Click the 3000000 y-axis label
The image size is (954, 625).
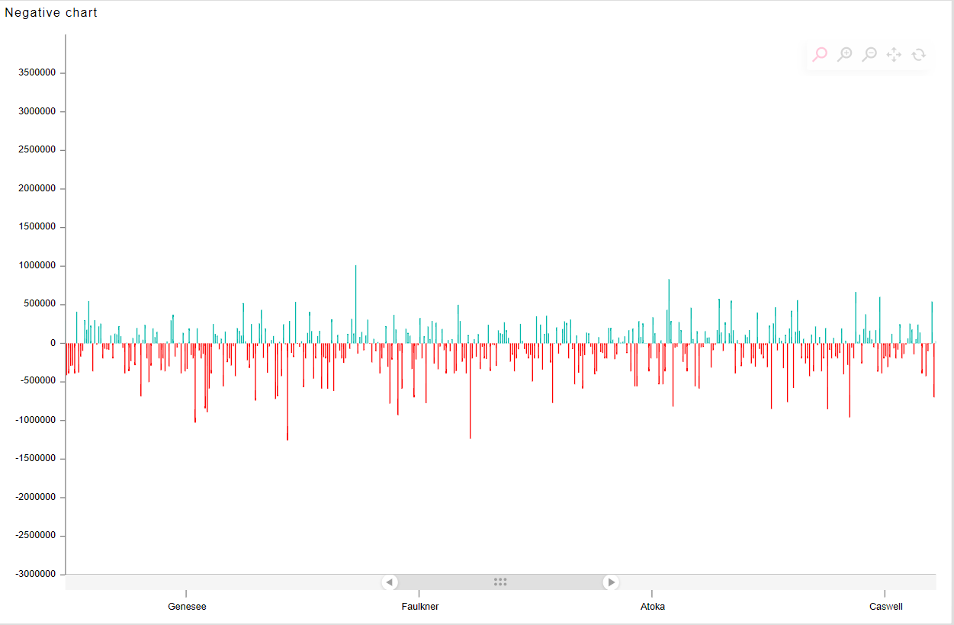coord(36,111)
